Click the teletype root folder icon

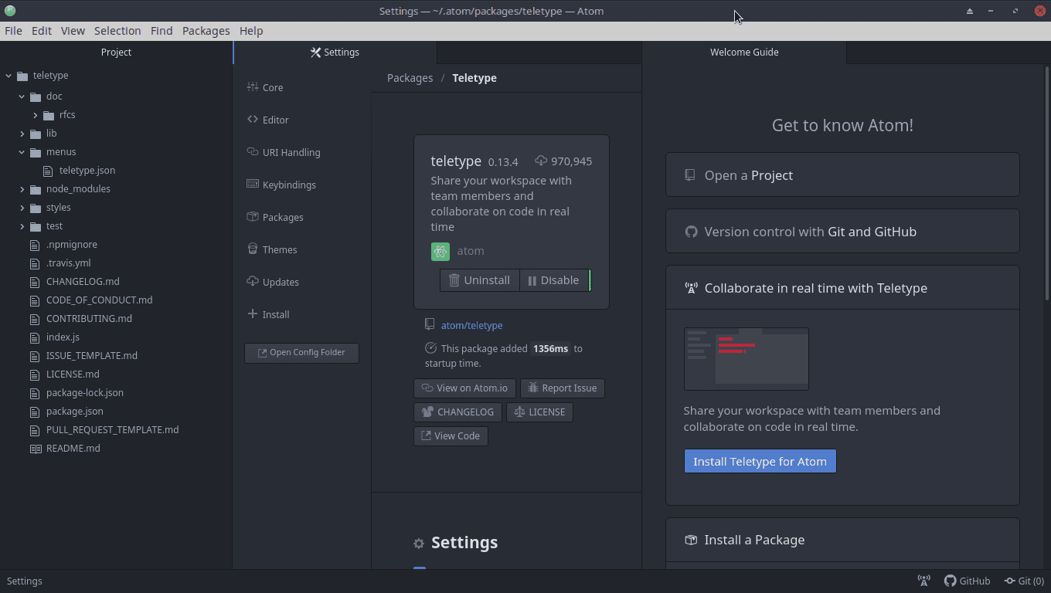click(x=22, y=76)
